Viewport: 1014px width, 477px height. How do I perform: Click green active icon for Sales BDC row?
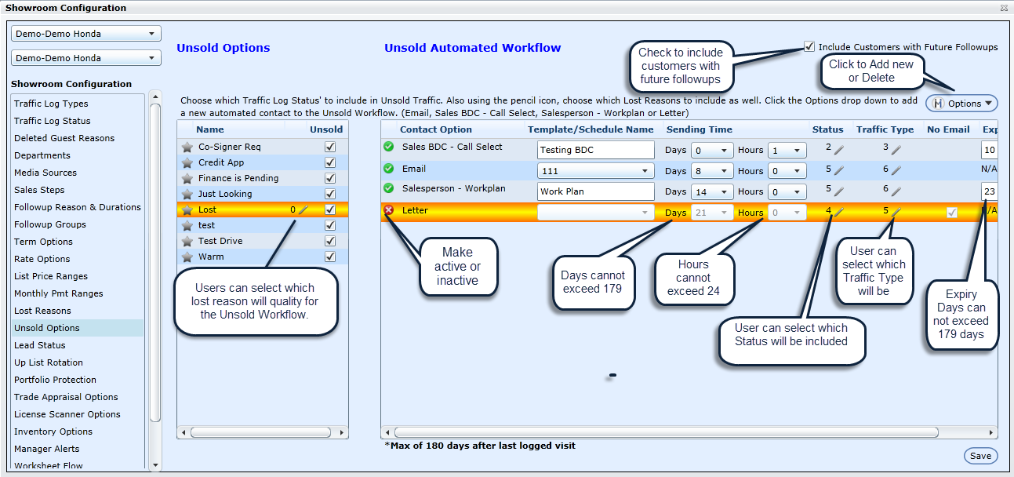pyautogui.click(x=389, y=147)
